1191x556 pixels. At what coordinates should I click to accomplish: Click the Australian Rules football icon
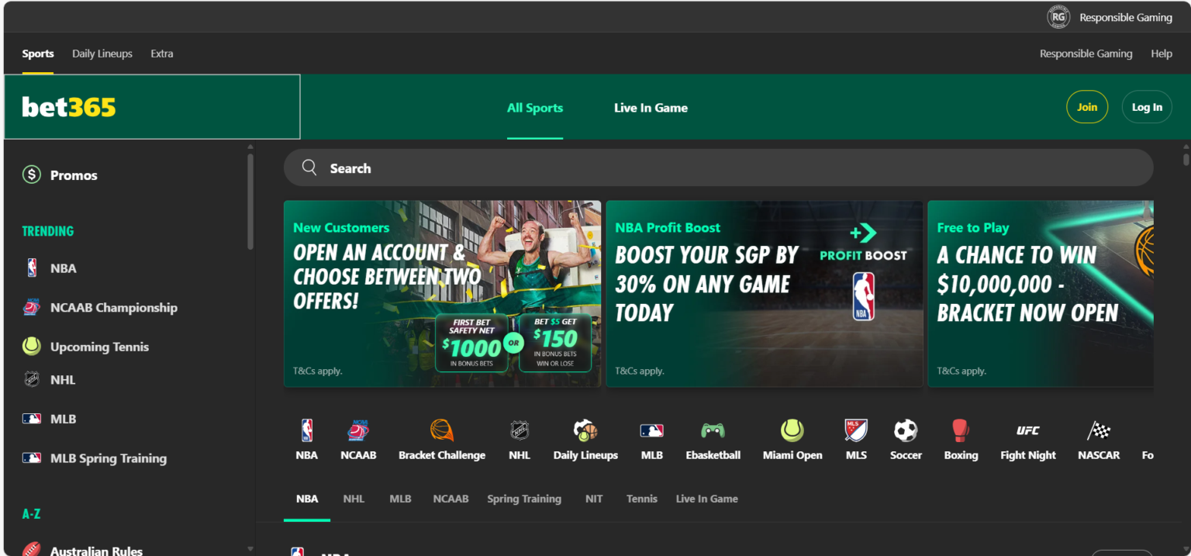[32, 550]
